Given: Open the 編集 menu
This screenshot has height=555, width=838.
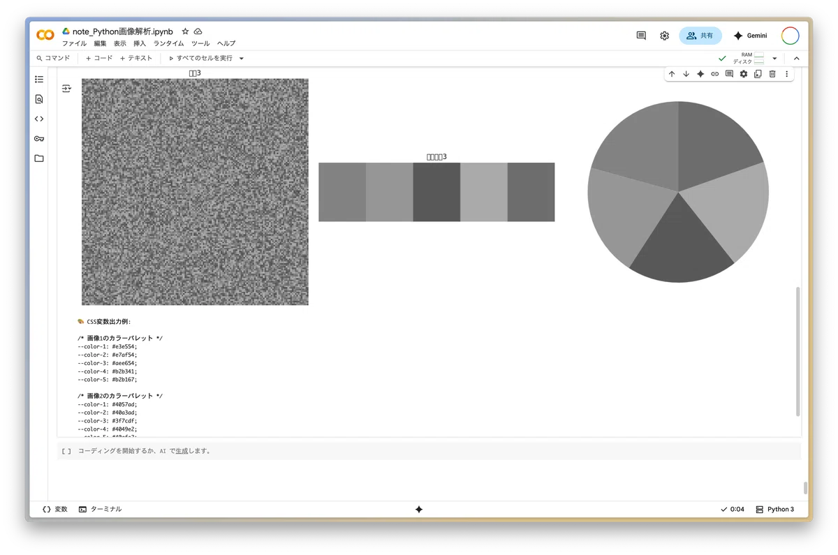Looking at the screenshot, I should click(x=101, y=43).
